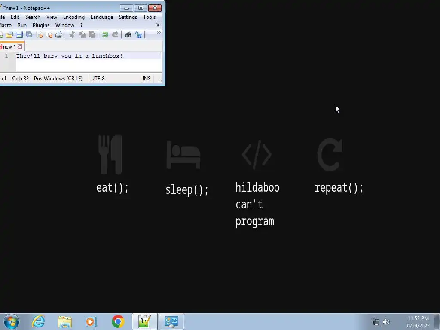Click the Save All toolbar icon
This screenshot has width=440, height=330.
click(x=29, y=34)
